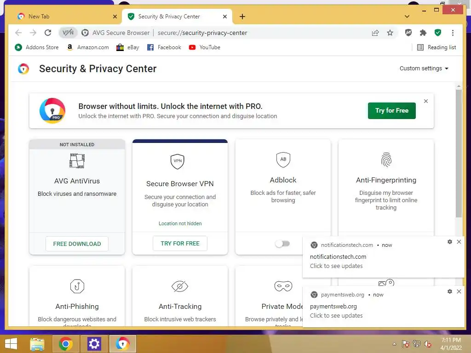Click the Location not hidden status text

180,223
